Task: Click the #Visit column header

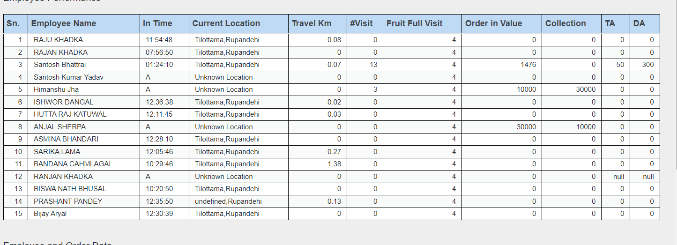Action: click(x=361, y=23)
